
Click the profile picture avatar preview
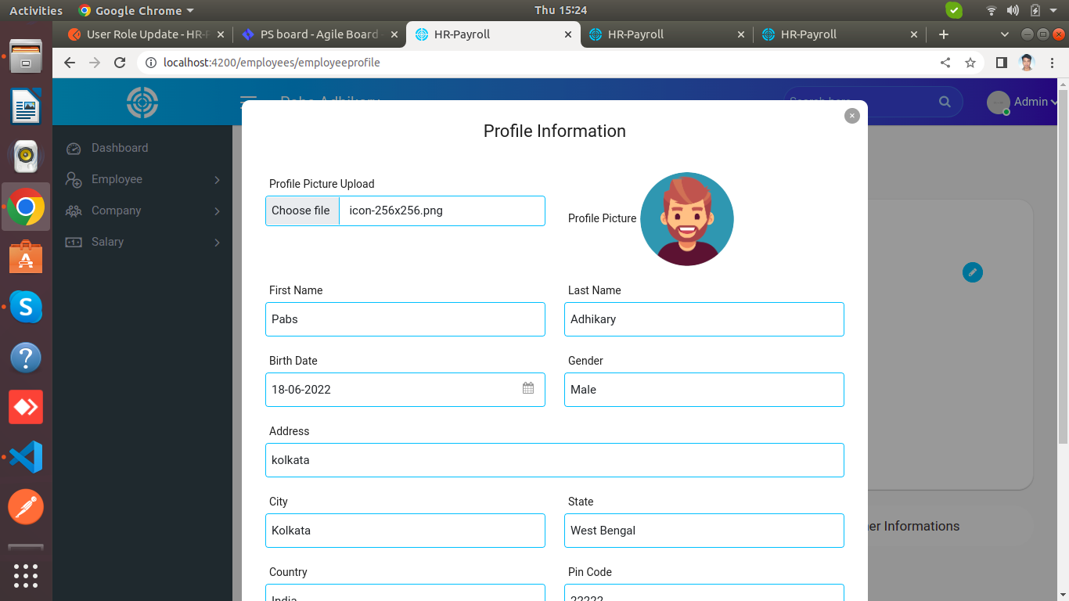686,219
